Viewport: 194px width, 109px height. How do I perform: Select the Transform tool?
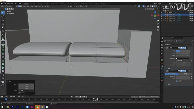[3, 31]
